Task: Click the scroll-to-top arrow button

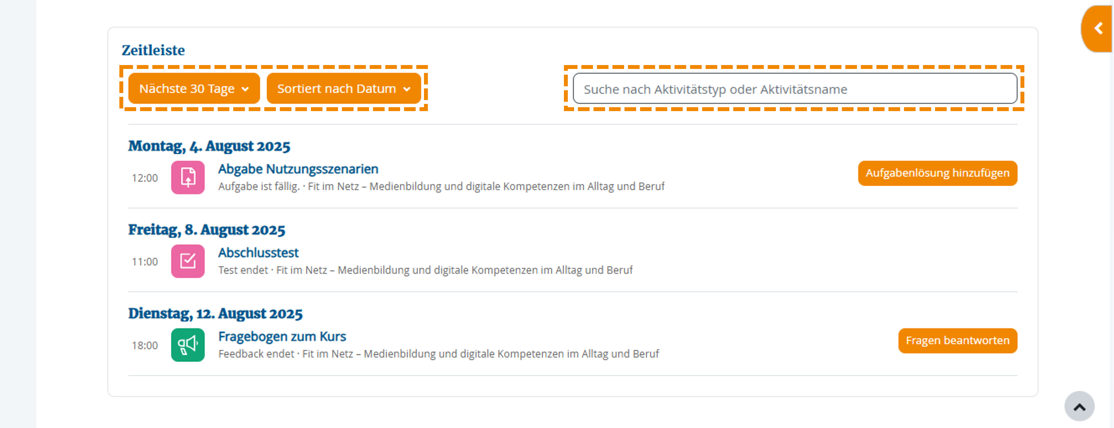Action: (1080, 406)
